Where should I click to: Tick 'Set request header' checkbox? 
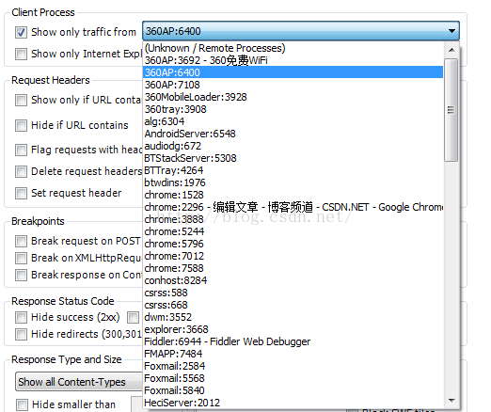click(21, 193)
